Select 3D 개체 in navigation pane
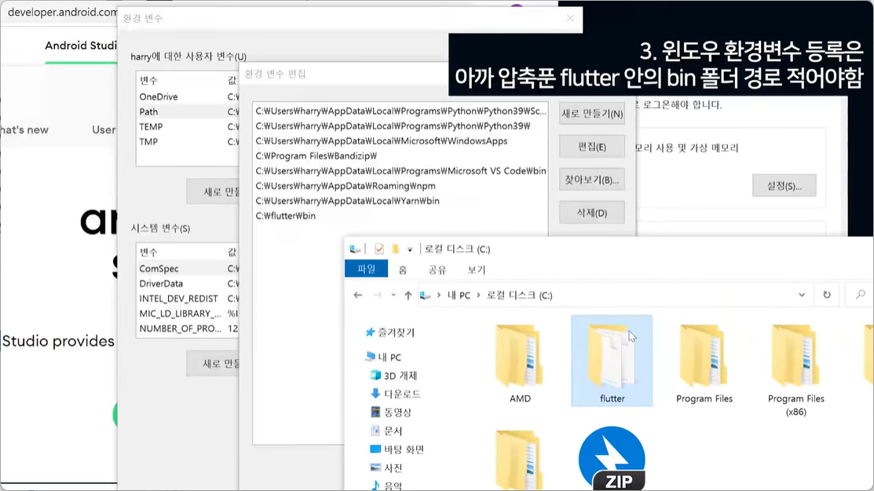The image size is (874, 491). coord(393,375)
